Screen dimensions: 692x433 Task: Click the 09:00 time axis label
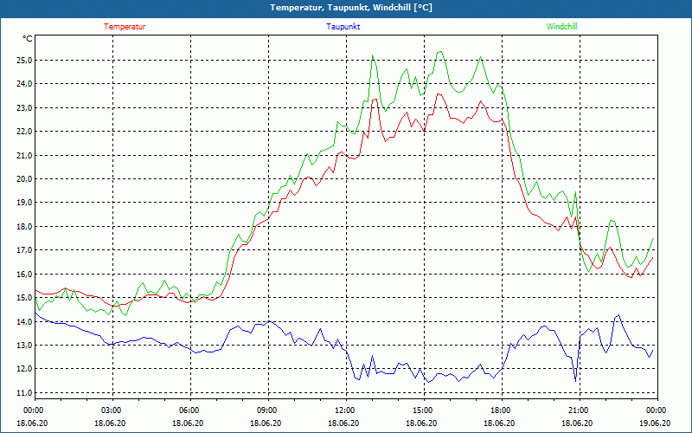point(267,410)
